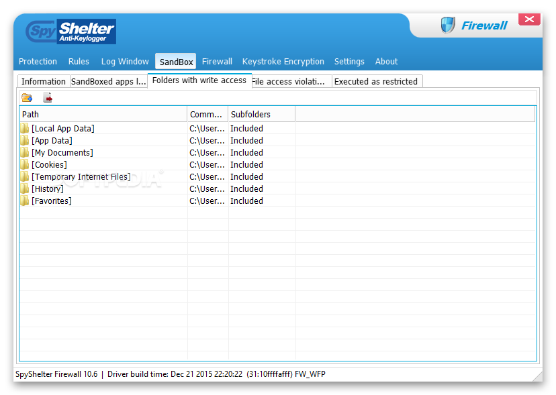
Task: Click the folder icon beside [App Data]
Action: pos(24,140)
